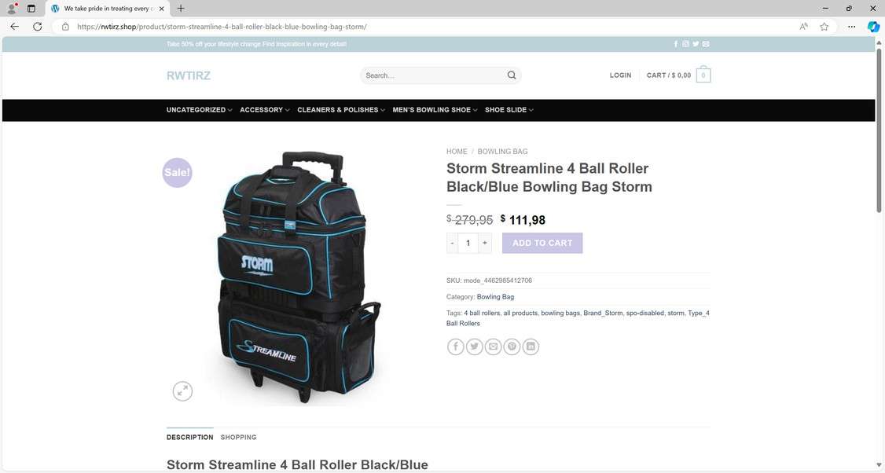Expand Cleaners & Polishes dropdown menu

341,110
